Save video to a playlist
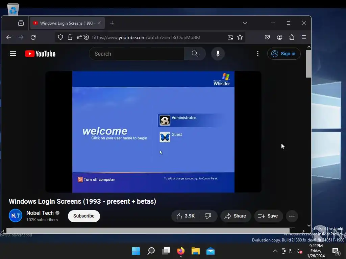 [x=268, y=216]
